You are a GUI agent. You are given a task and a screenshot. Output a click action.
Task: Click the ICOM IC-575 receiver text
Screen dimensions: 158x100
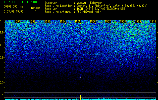(x=101, y=9)
